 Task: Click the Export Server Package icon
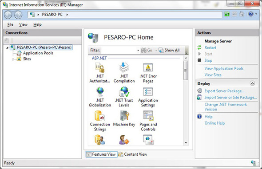pyautogui.click(x=199, y=91)
